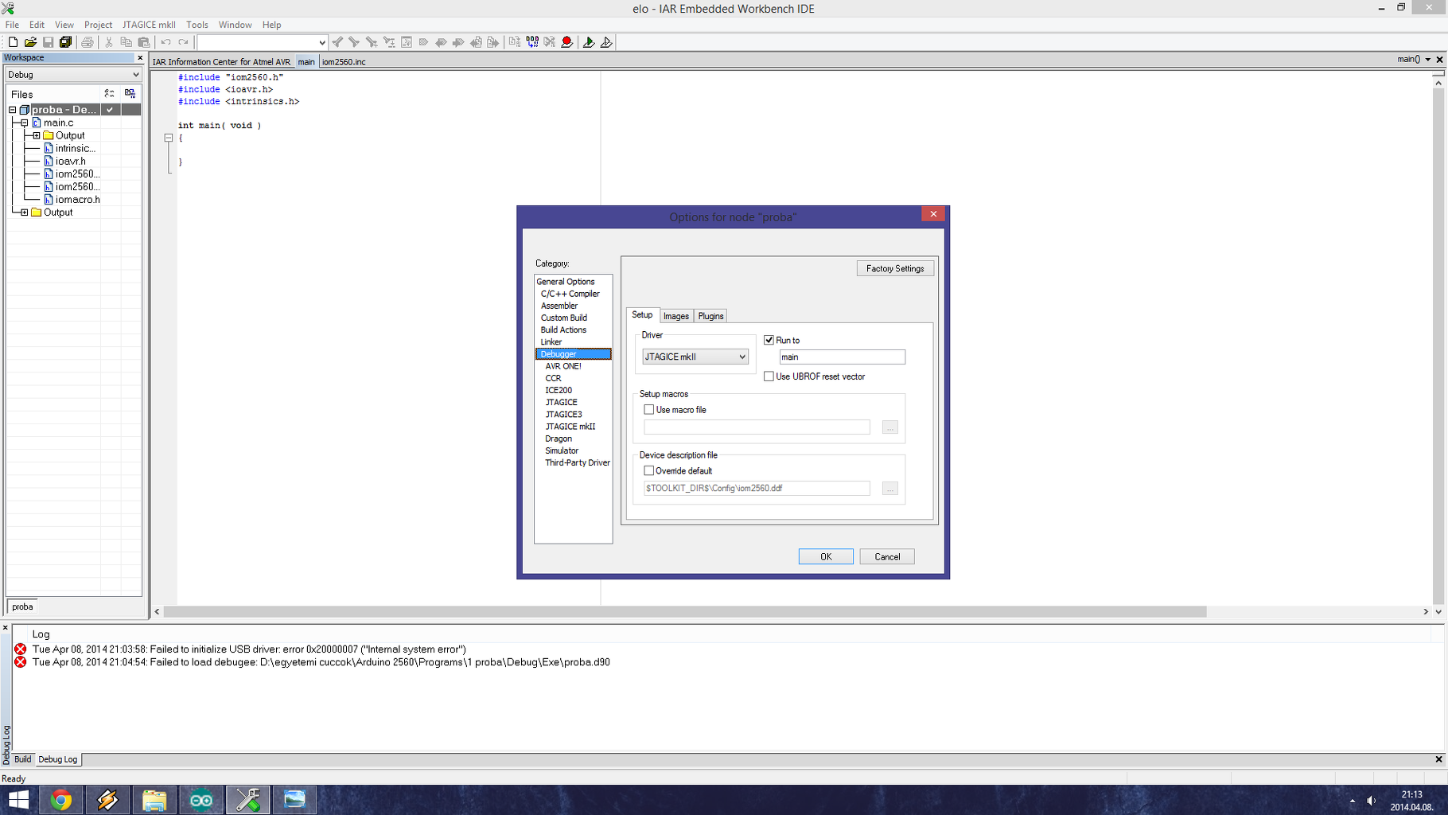The height and width of the screenshot is (815, 1448).
Task: Open the Driver dropdown in the dialog
Action: coord(695,357)
